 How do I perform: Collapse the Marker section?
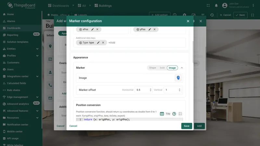[182, 68]
